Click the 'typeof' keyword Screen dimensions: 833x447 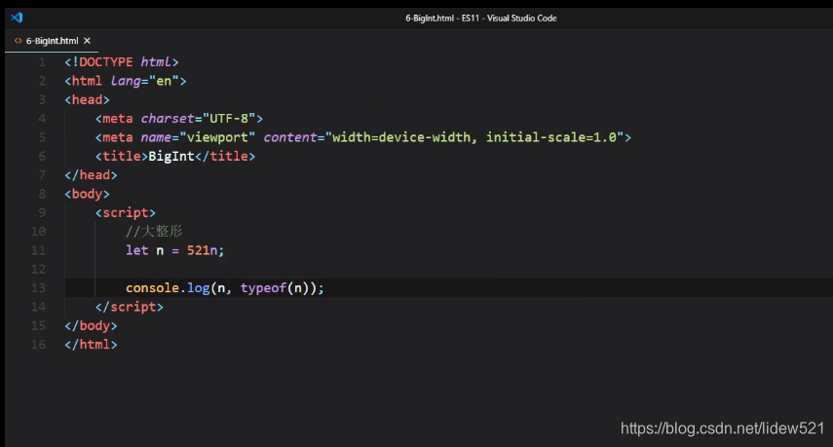263,288
